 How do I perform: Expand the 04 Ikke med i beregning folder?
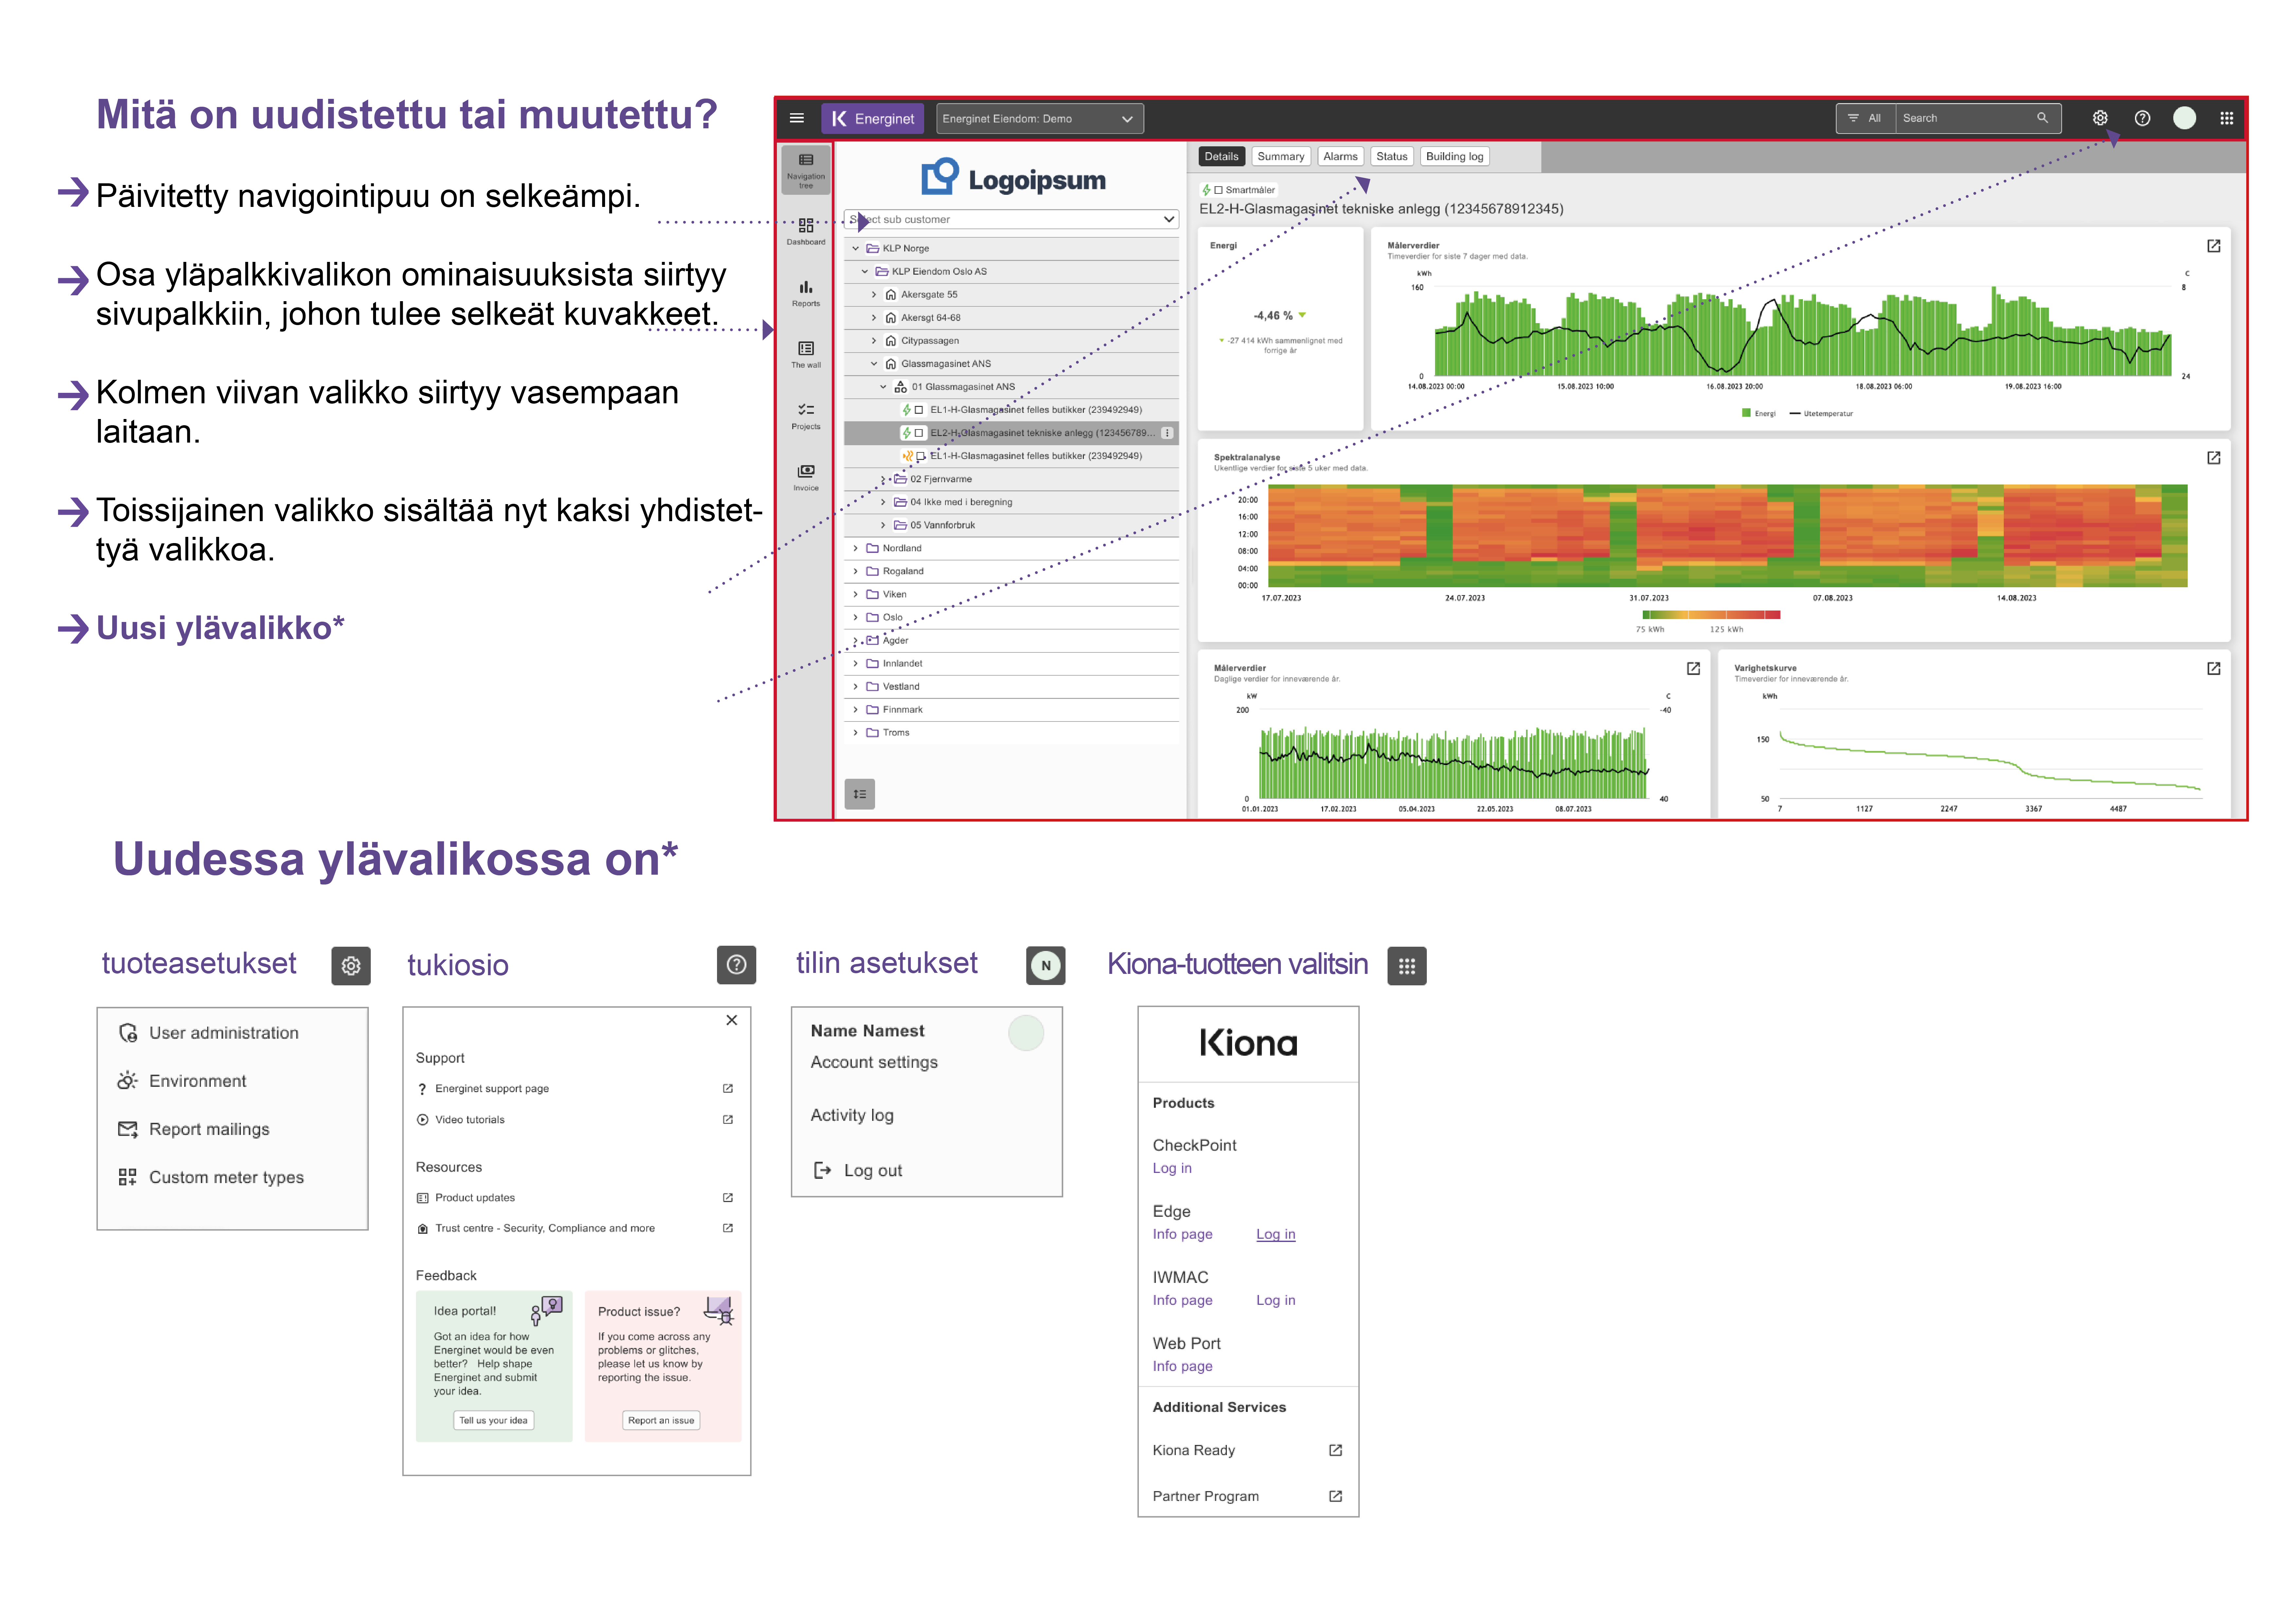(883, 502)
